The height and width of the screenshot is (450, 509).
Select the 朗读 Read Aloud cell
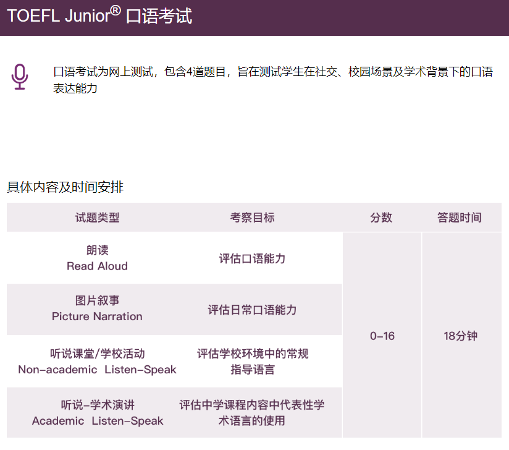pyautogui.click(x=97, y=258)
